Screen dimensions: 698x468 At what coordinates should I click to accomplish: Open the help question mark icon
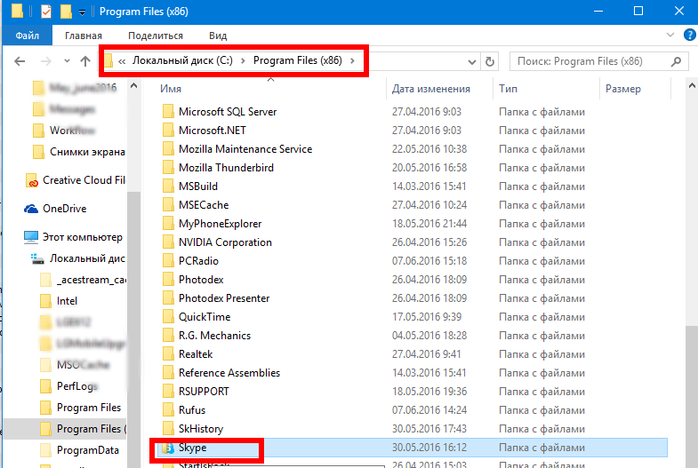[688, 36]
